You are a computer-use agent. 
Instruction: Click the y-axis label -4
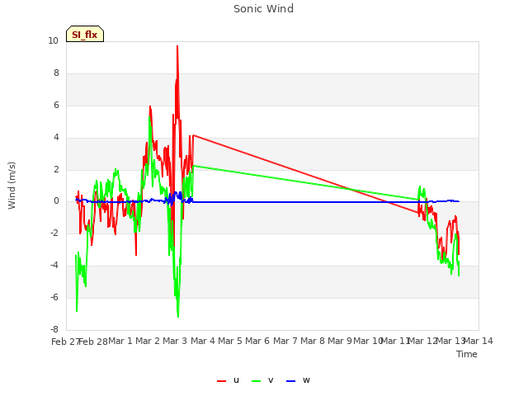coord(54,265)
